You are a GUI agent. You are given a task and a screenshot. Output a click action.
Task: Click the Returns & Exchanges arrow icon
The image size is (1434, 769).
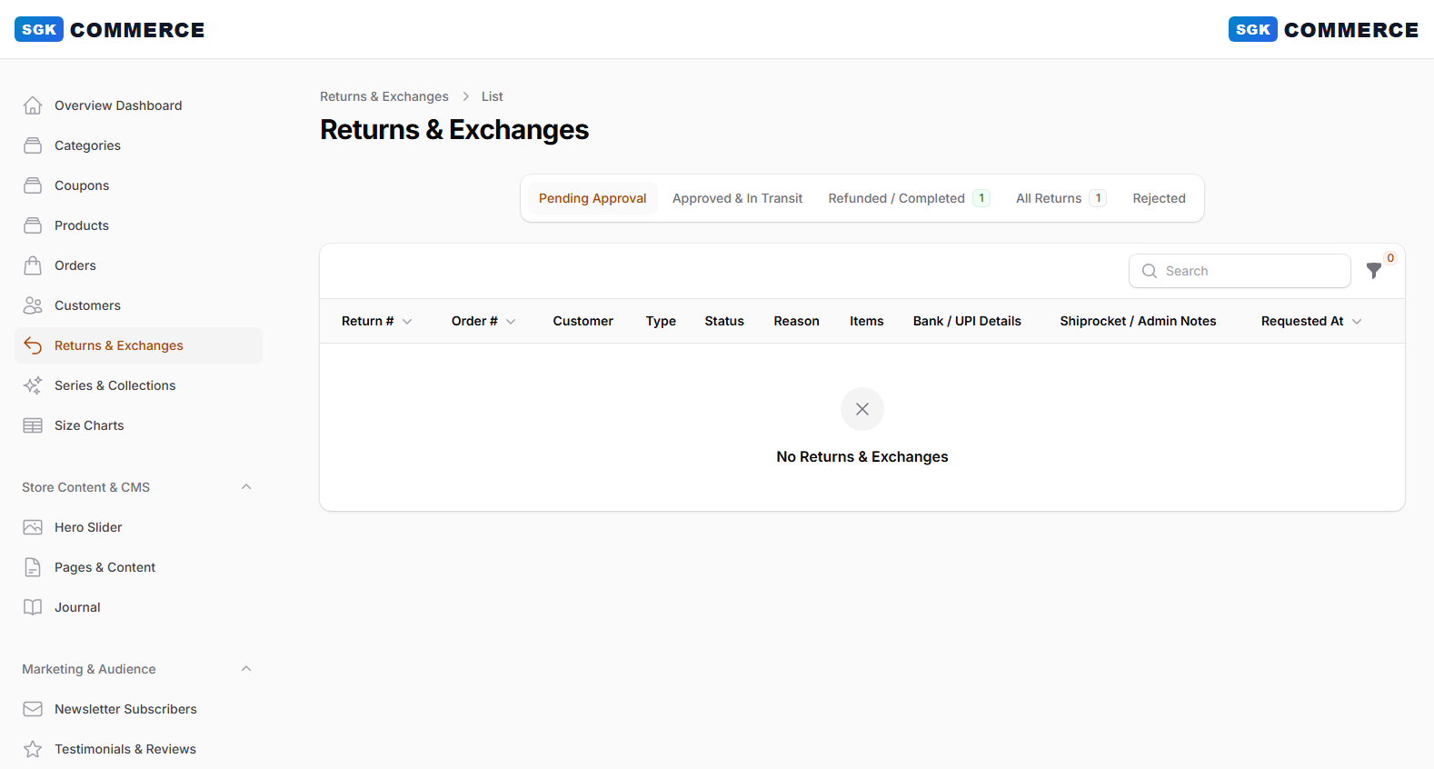[x=33, y=345]
